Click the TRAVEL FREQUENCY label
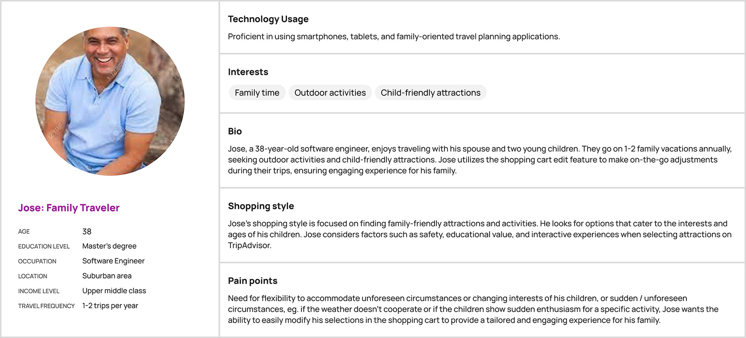The width and height of the screenshot is (746, 338). click(46, 306)
